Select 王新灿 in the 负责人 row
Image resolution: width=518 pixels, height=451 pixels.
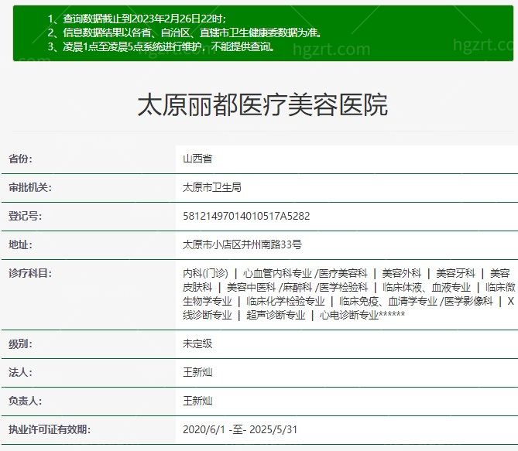point(197,401)
